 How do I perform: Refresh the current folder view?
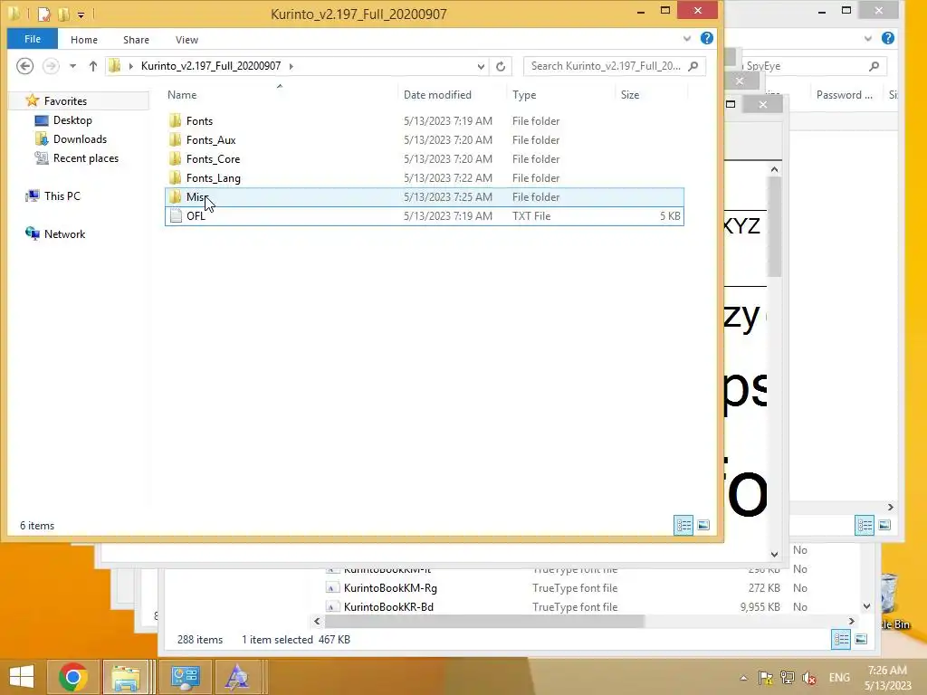[501, 66]
